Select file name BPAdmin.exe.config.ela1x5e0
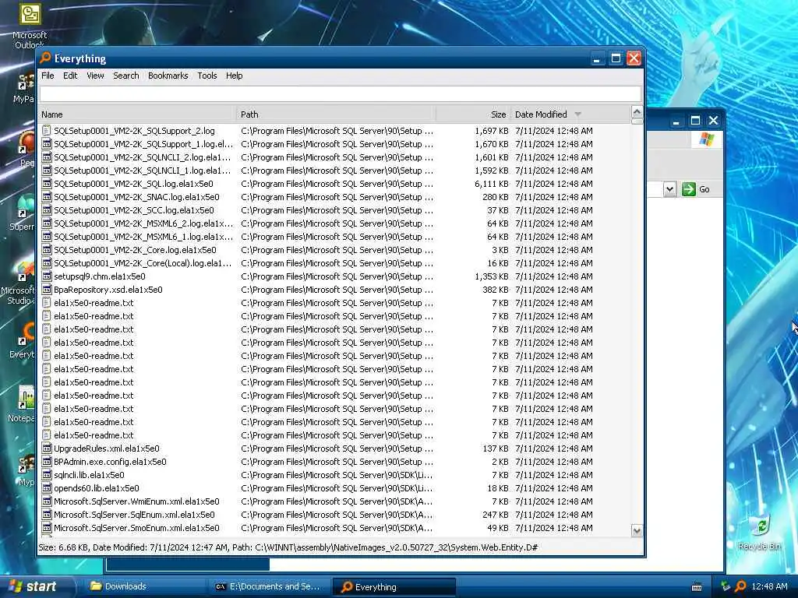Screen dimensions: 798x598 point(111,462)
